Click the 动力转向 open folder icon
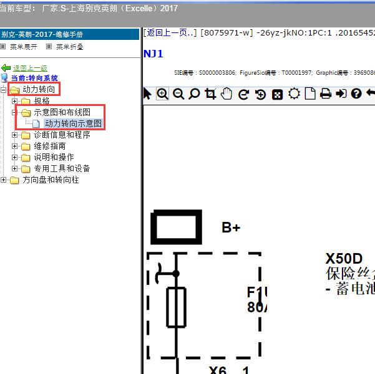 pyautogui.click(x=14, y=90)
